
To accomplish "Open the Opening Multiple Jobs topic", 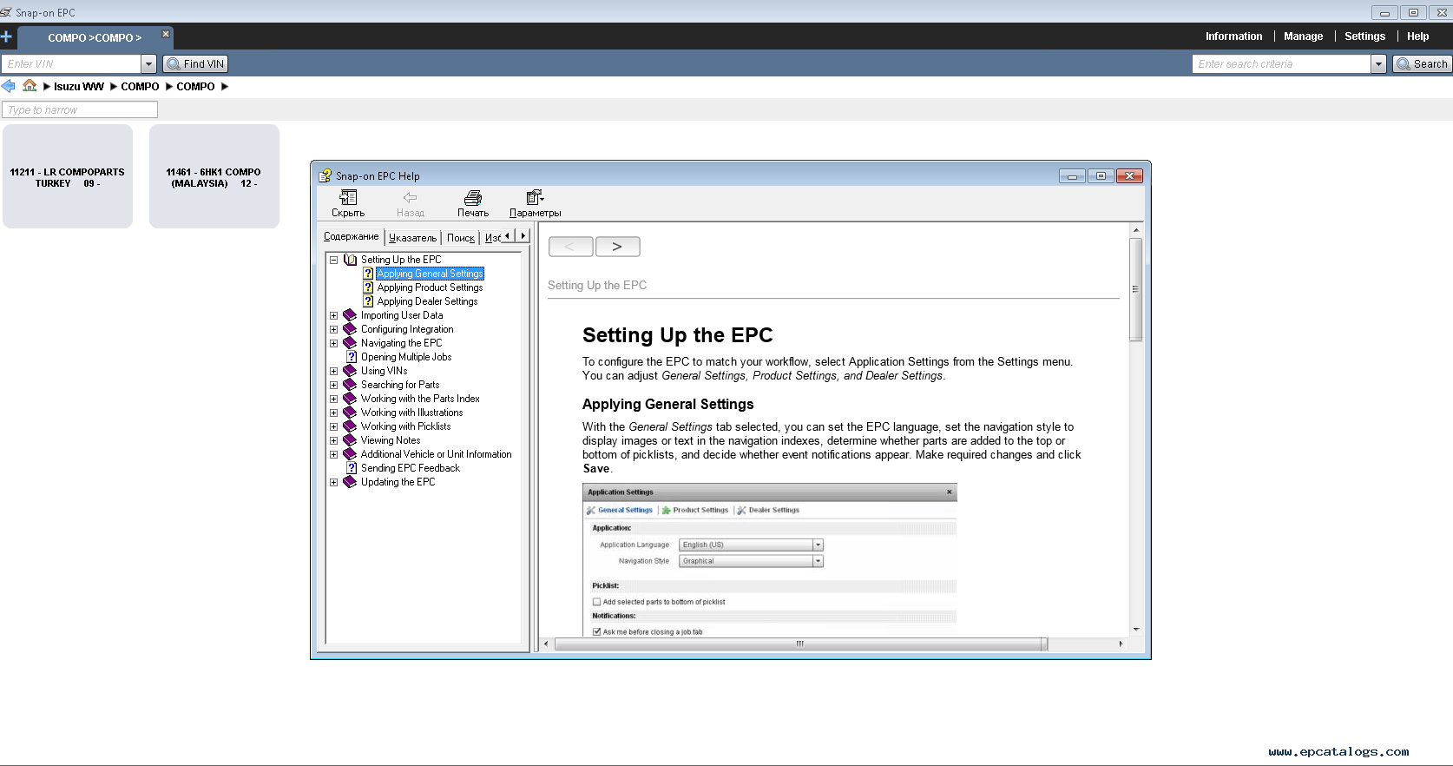I will point(406,357).
